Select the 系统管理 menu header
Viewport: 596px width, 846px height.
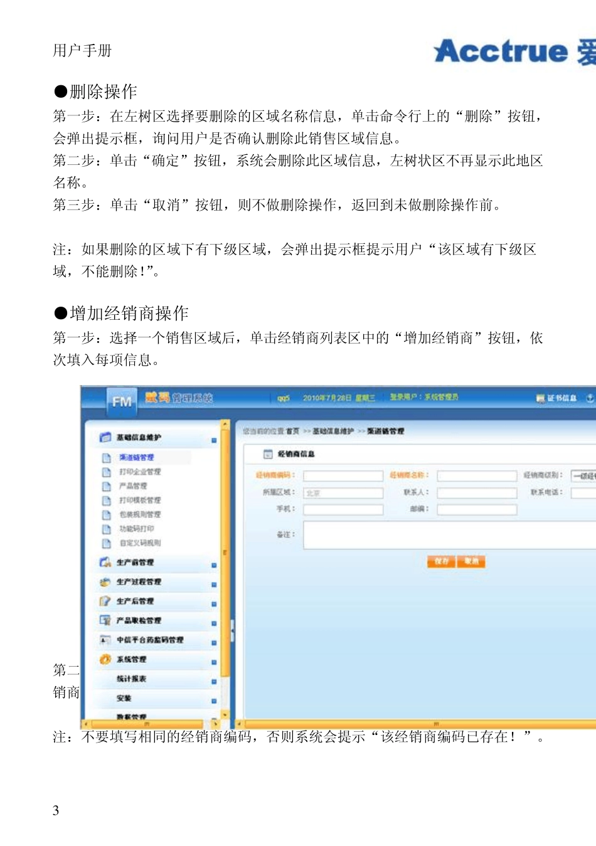tap(131, 660)
